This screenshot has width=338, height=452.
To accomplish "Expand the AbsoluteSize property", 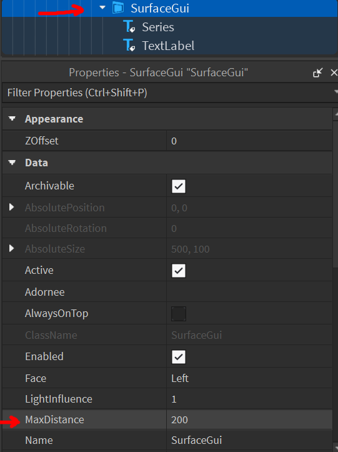I will [x=11, y=248].
